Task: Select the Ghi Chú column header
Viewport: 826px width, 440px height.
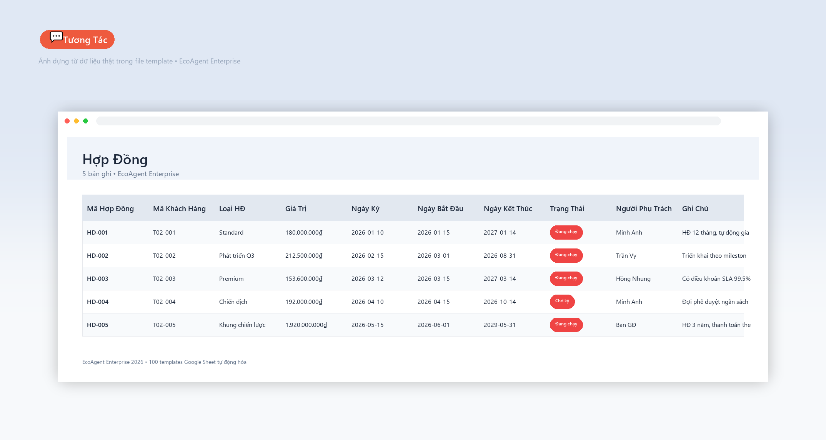Action: (x=695, y=209)
